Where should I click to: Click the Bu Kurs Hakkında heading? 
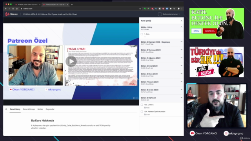(x=42, y=121)
